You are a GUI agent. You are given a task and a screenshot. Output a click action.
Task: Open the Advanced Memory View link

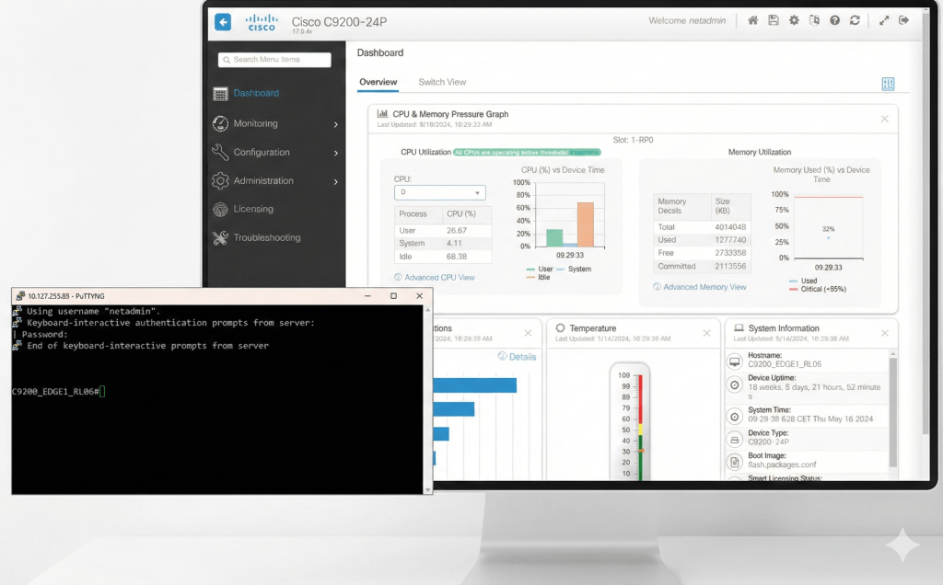click(704, 287)
